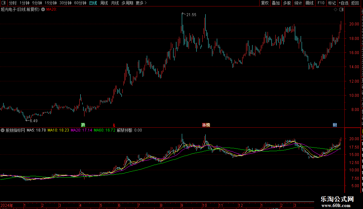Viewport: 363px width, 209px height.
Task: Click the 股朋指标网 indicator name
Action: coord(15,130)
